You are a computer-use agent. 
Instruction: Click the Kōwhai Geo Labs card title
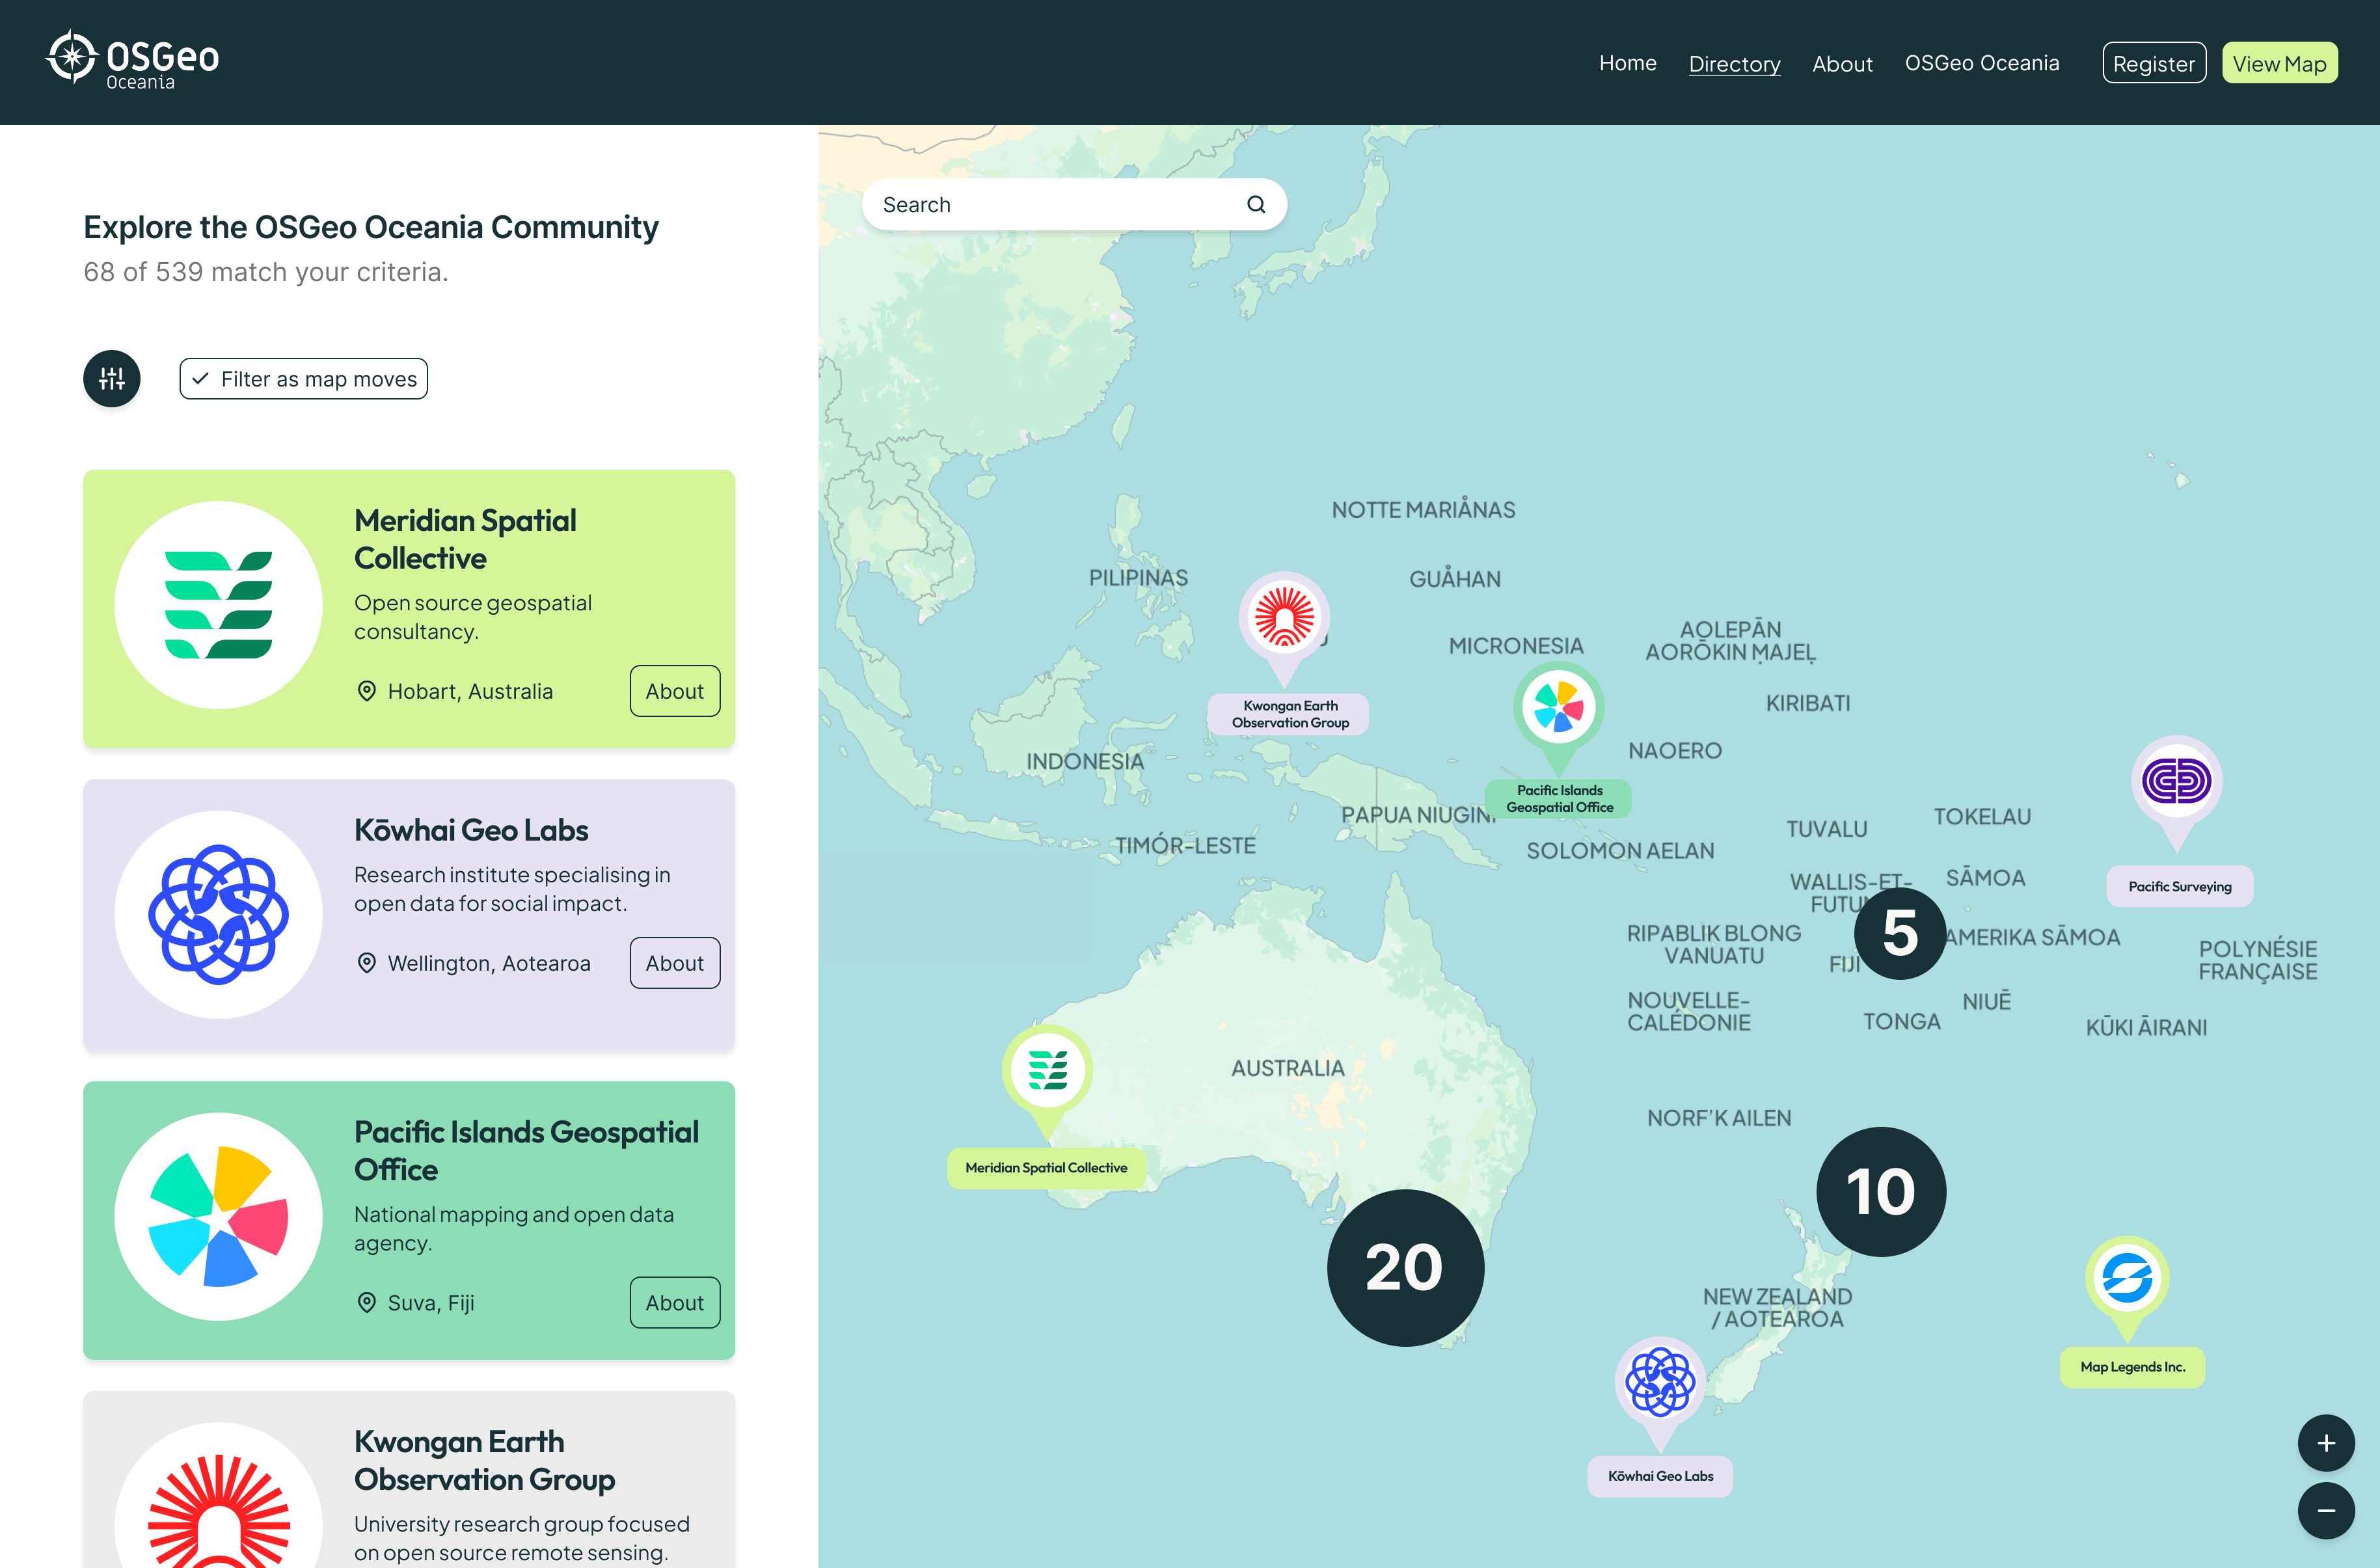coord(471,830)
